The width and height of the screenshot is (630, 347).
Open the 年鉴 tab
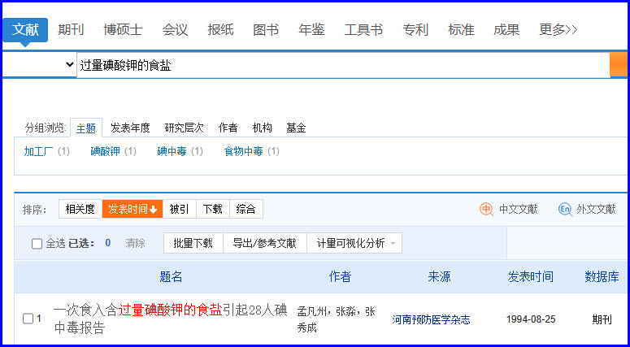click(x=311, y=30)
